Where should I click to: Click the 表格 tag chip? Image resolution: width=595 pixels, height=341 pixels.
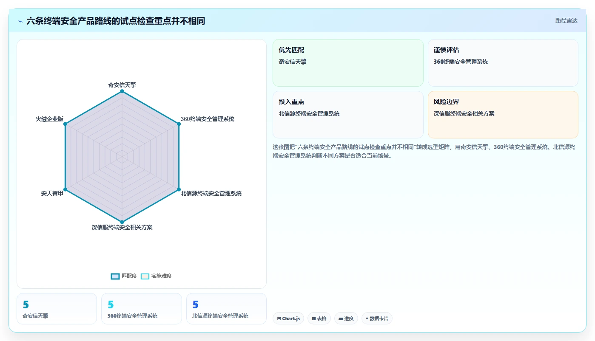[x=319, y=318]
